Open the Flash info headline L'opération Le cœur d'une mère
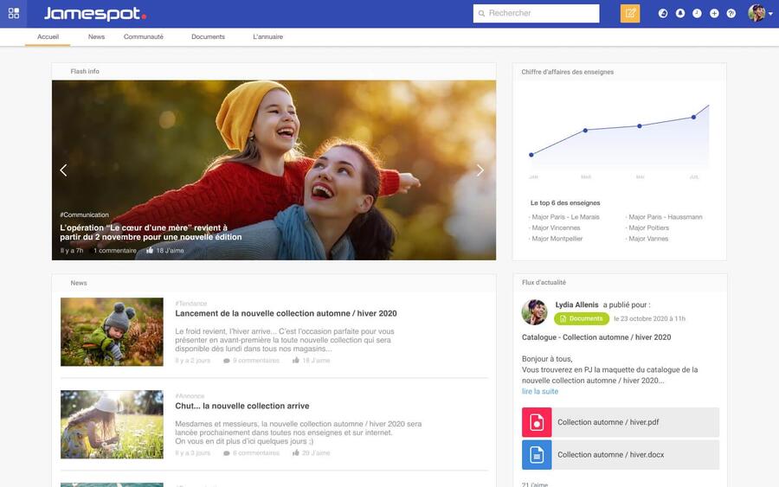Screen dimensions: 779x487 (151, 233)
